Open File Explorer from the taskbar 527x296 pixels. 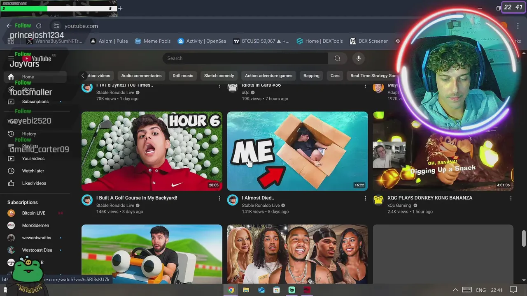pos(246,290)
